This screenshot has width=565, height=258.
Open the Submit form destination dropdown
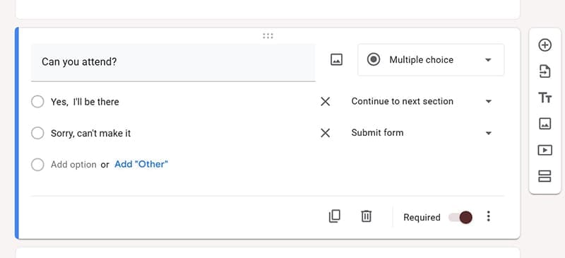[422, 133]
